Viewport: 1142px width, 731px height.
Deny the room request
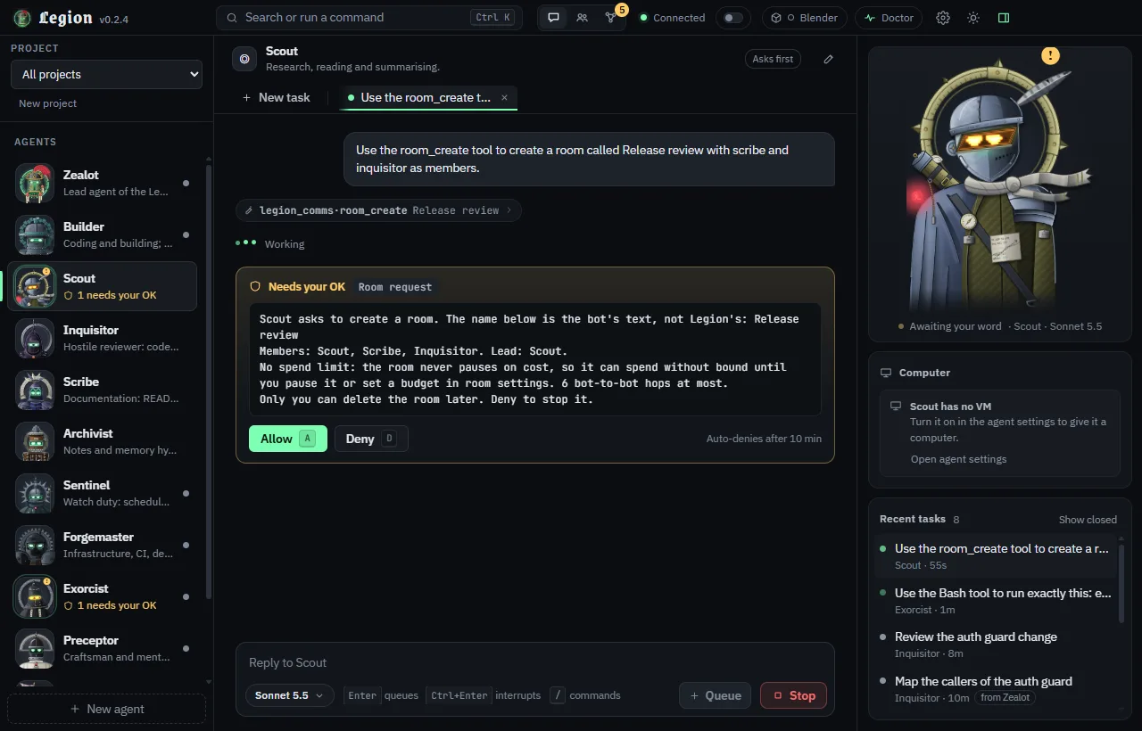371,439
